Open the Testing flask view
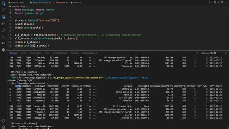 (x=3, y=37)
